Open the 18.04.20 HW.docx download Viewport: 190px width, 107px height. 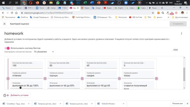point(108,104)
